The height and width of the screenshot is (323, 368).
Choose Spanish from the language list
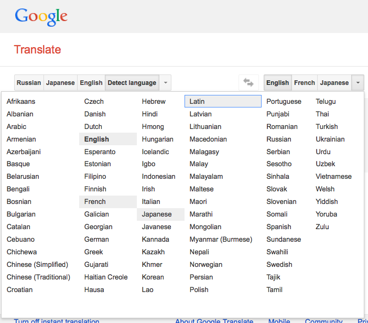(279, 227)
